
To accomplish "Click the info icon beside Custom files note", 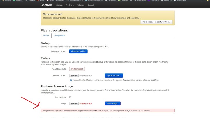I will [x=71, y=80].
